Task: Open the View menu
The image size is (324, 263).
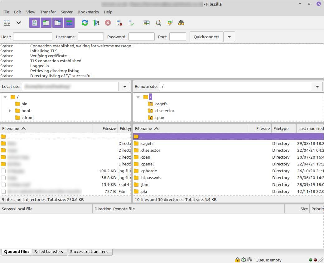Action: pos(31,12)
